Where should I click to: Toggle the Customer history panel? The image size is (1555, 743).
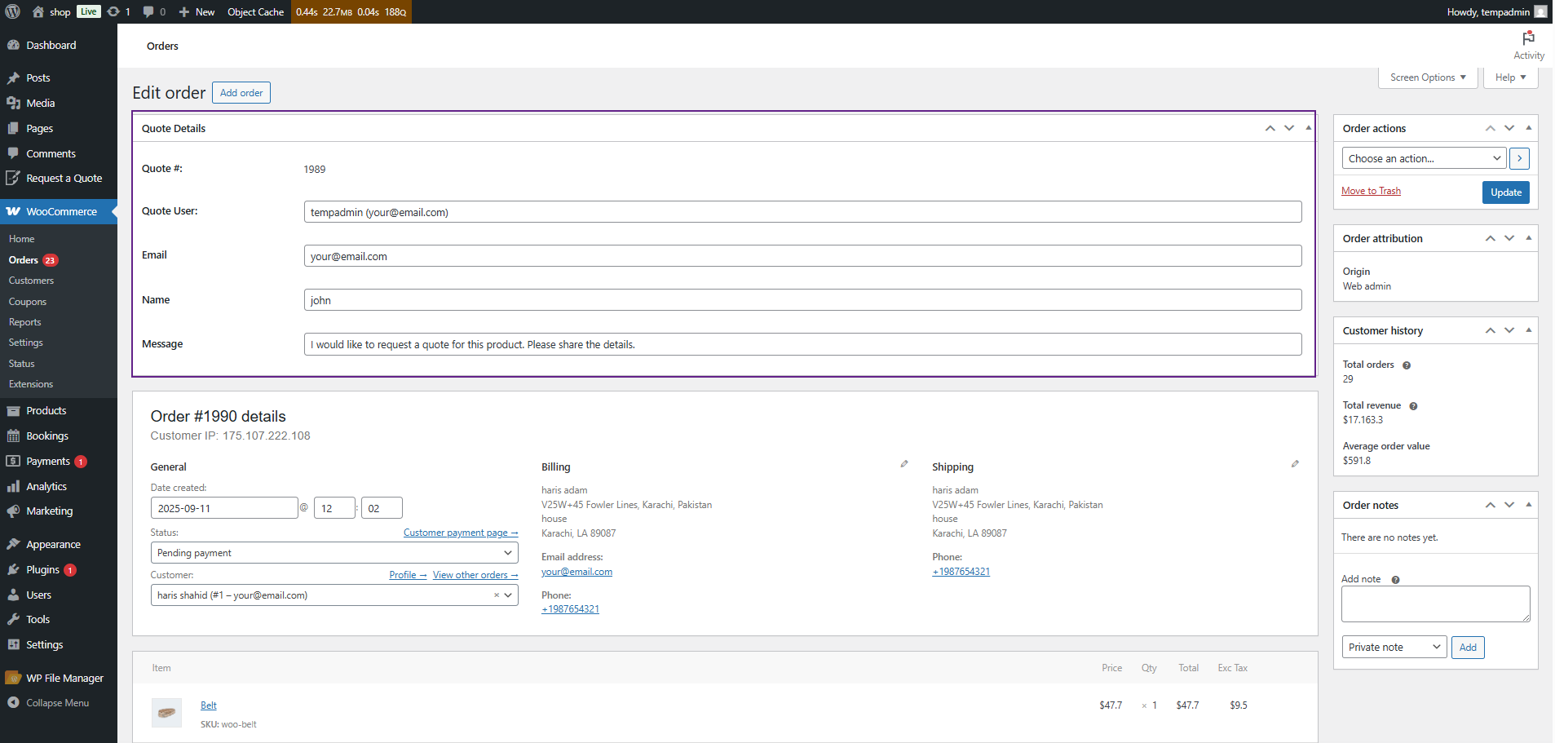pyautogui.click(x=1528, y=330)
